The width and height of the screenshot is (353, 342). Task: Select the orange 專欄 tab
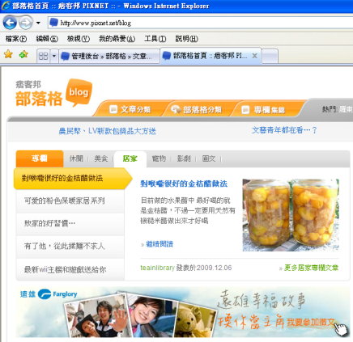point(40,158)
